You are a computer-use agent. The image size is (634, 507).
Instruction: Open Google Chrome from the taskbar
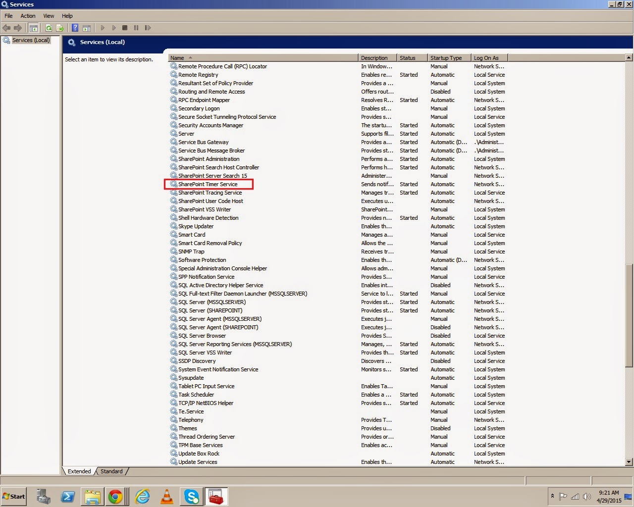[115, 496]
